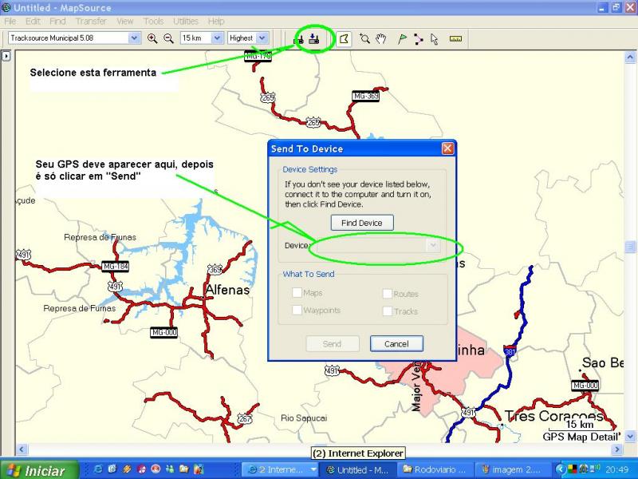
Task: Click the Alfenas city label on the map
Action: [x=227, y=290]
